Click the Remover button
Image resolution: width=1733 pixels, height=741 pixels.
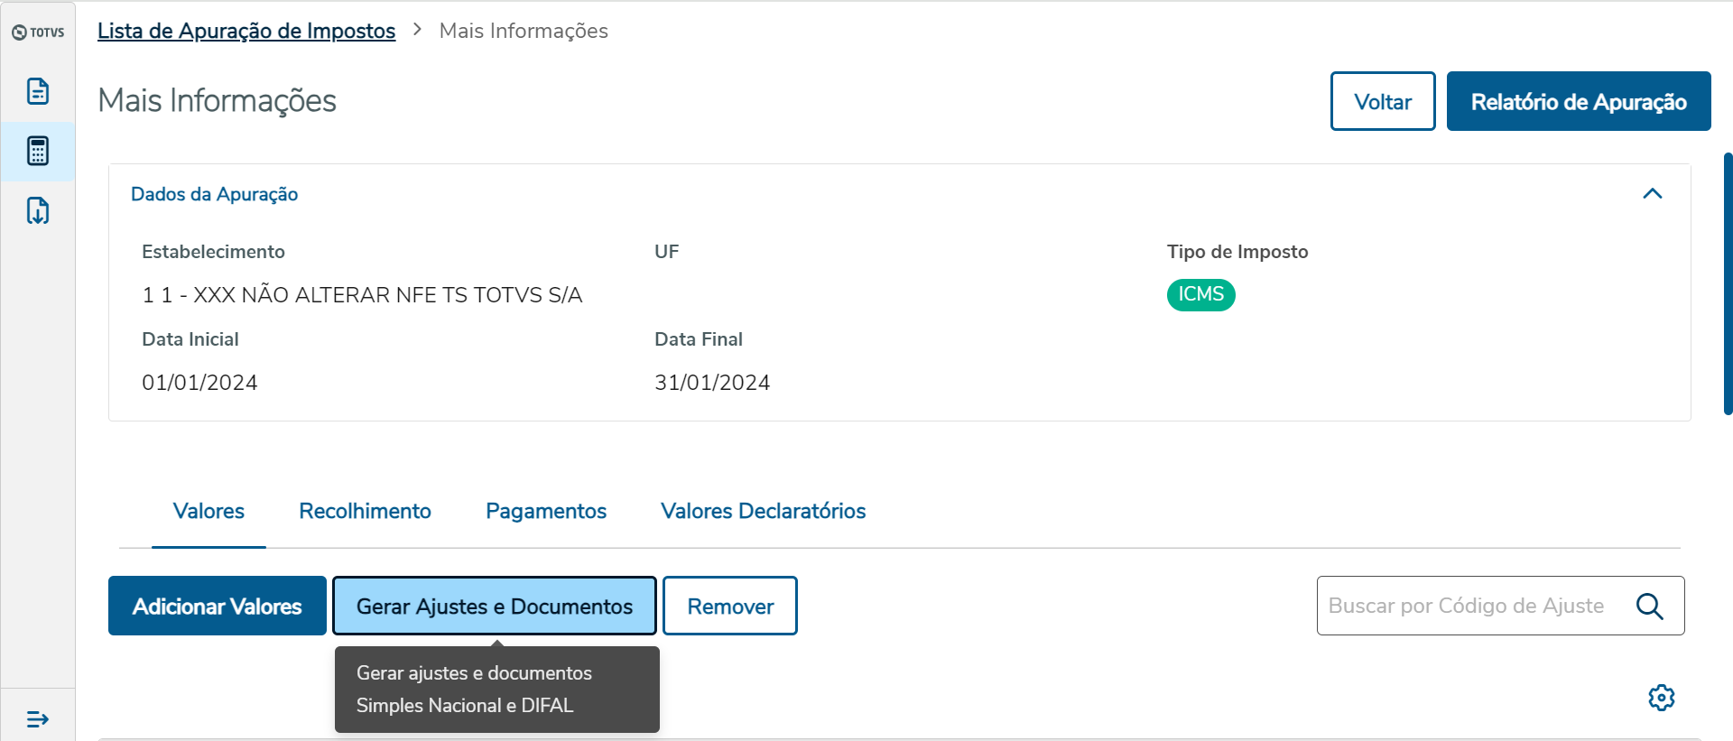coord(730,607)
